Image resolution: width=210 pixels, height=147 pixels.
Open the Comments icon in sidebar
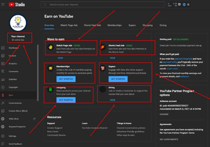3,71
